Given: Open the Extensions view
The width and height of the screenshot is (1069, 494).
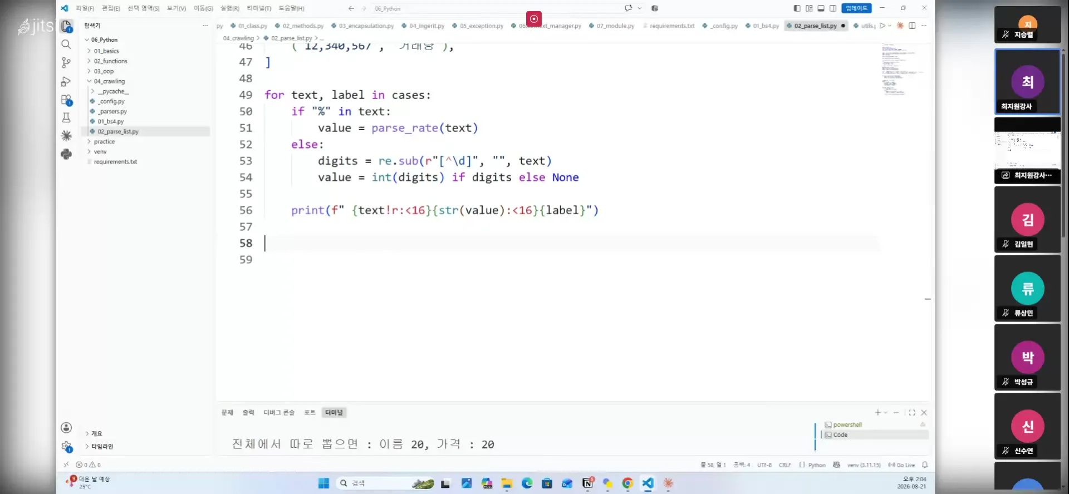Looking at the screenshot, I should point(66,100).
